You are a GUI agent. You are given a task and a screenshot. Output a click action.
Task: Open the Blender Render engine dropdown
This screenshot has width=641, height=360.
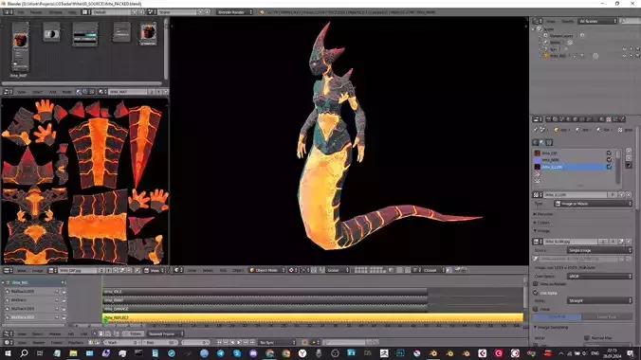234,12
